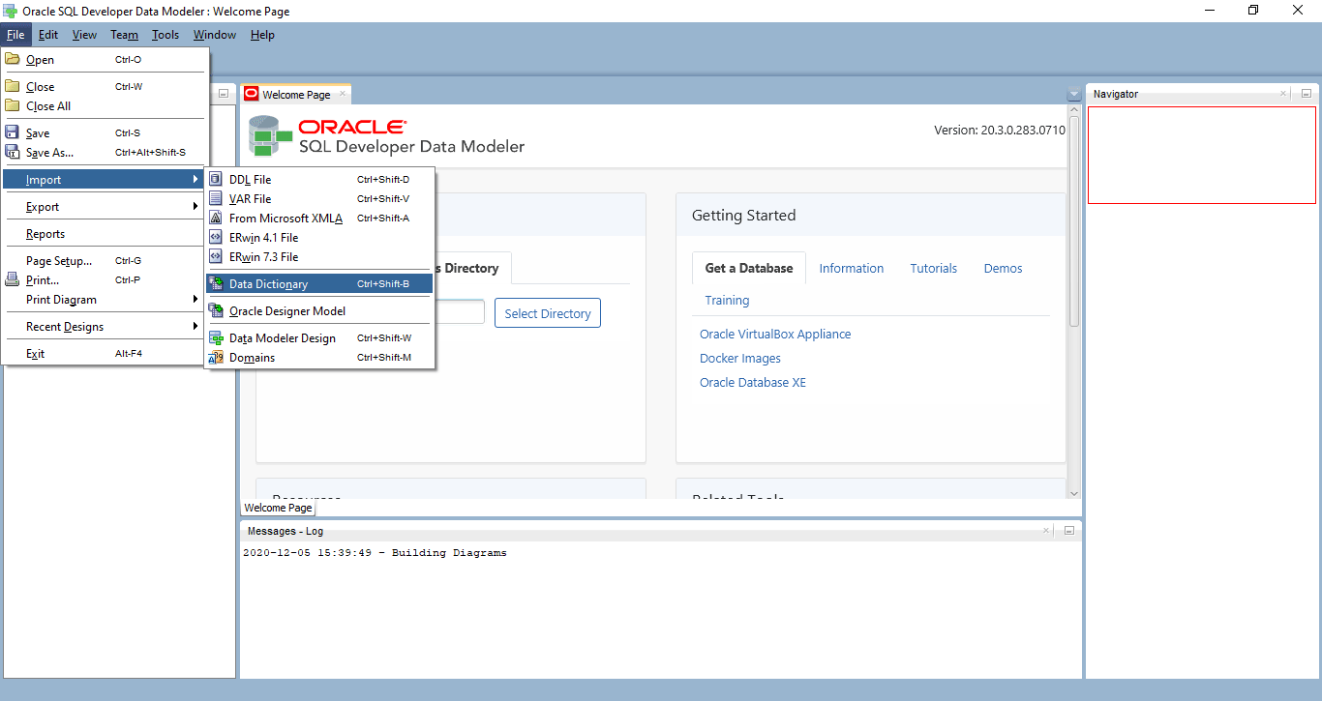Click the Oracle Designer Model icon
Image resolution: width=1322 pixels, height=701 pixels.
coord(216,310)
